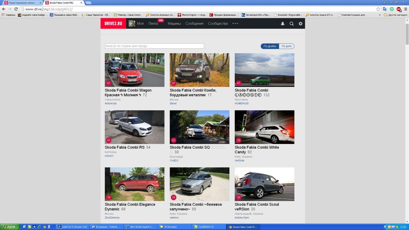The height and width of the screenshot is (230, 409).
Task: Open magnetic name badge bookmark
Action: click(x=33, y=15)
